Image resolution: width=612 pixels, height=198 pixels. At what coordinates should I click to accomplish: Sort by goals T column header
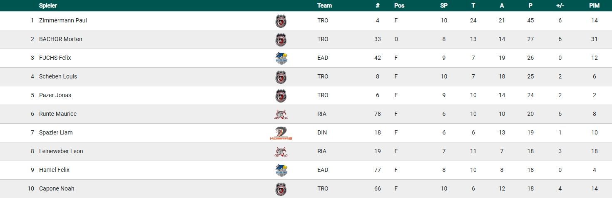click(x=473, y=5)
